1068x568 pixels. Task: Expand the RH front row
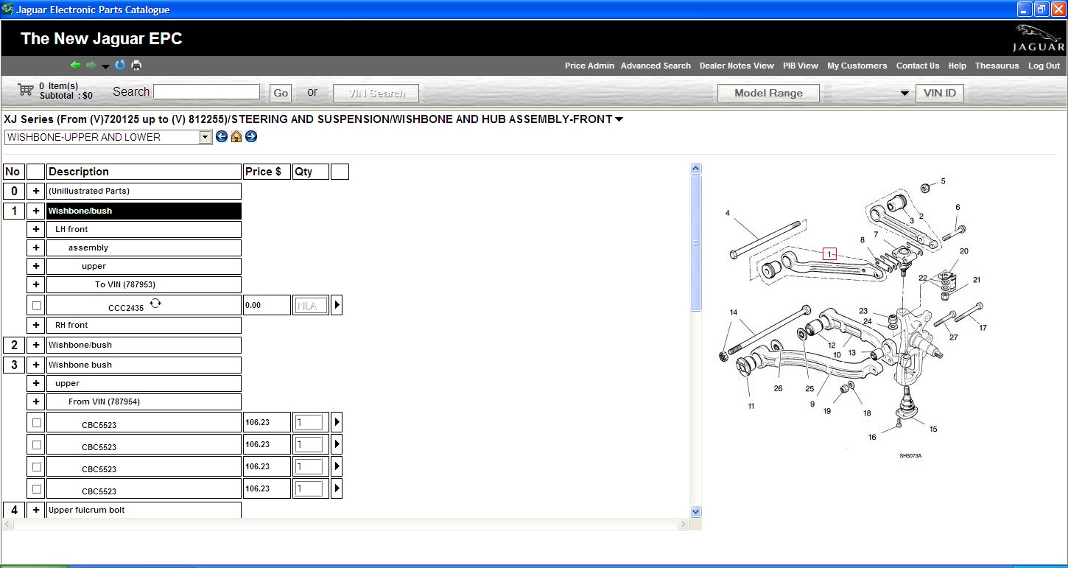36,325
